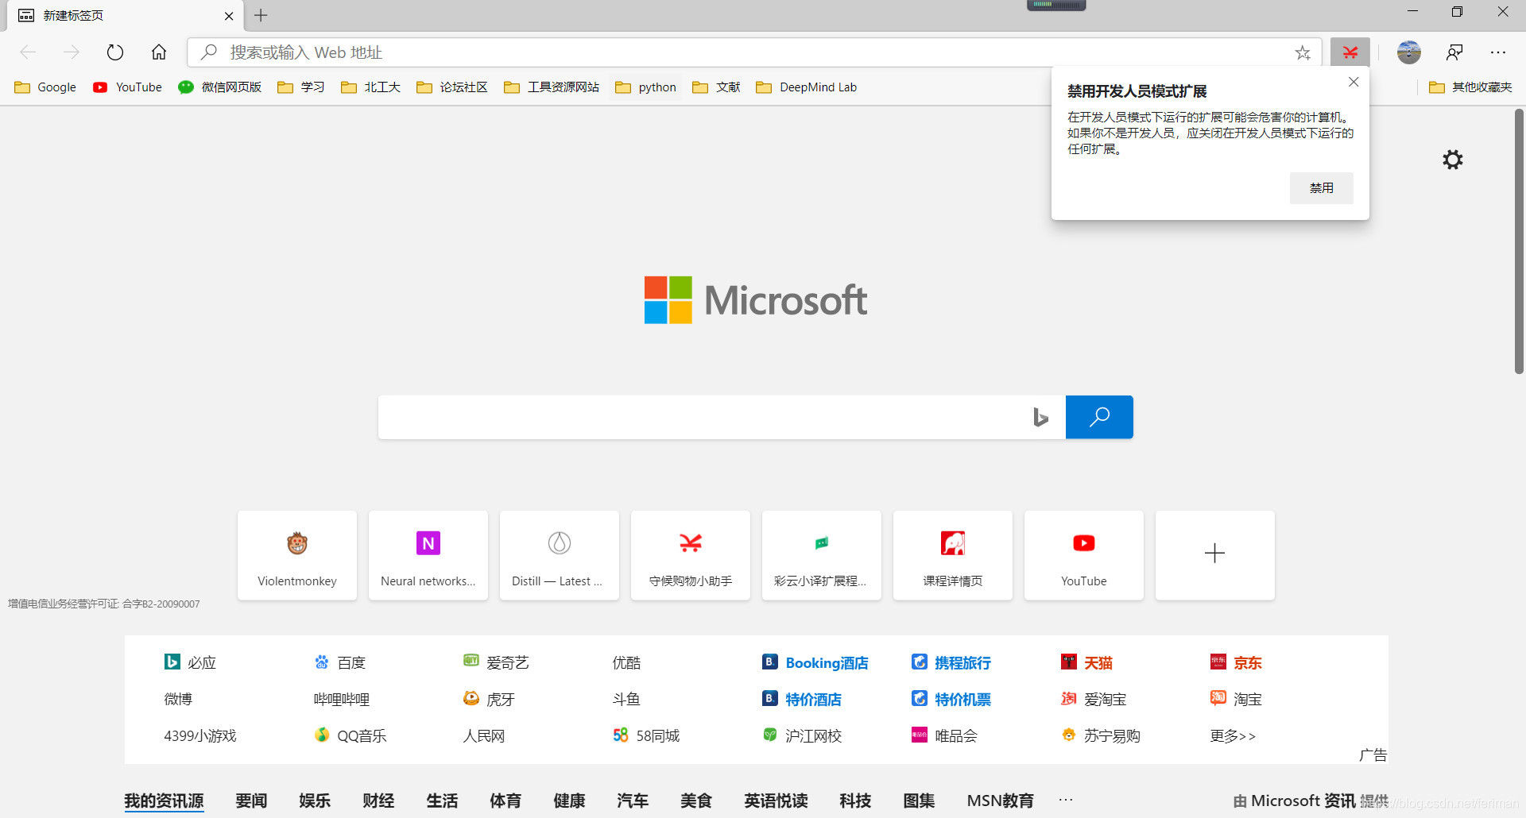Screen dimensions: 1526x818
Task: Open the 唯品会 link
Action: [944, 735]
